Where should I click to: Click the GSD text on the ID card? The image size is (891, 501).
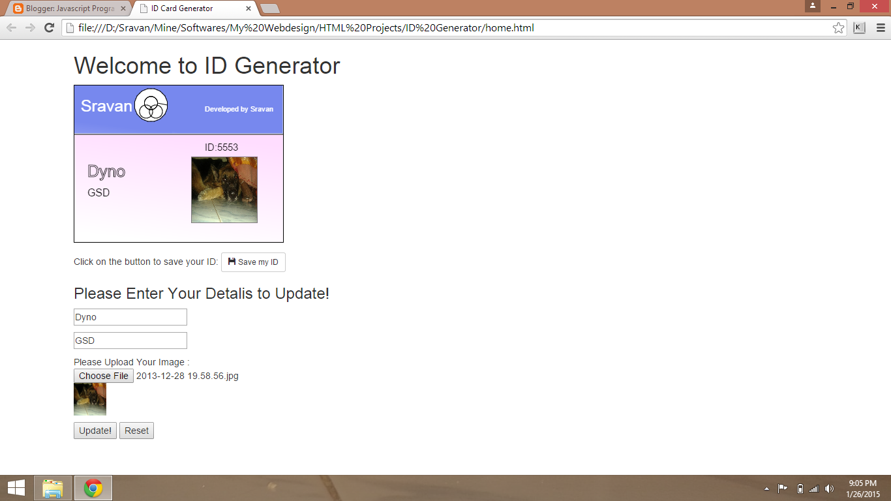pos(98,192)
